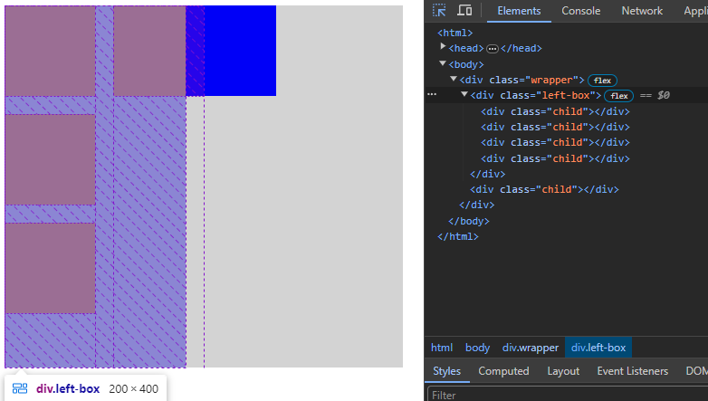The width and height of the screenshot is (708, 401).
Task: Open the Layout sub-tab
Action: (x=563, y=371)
